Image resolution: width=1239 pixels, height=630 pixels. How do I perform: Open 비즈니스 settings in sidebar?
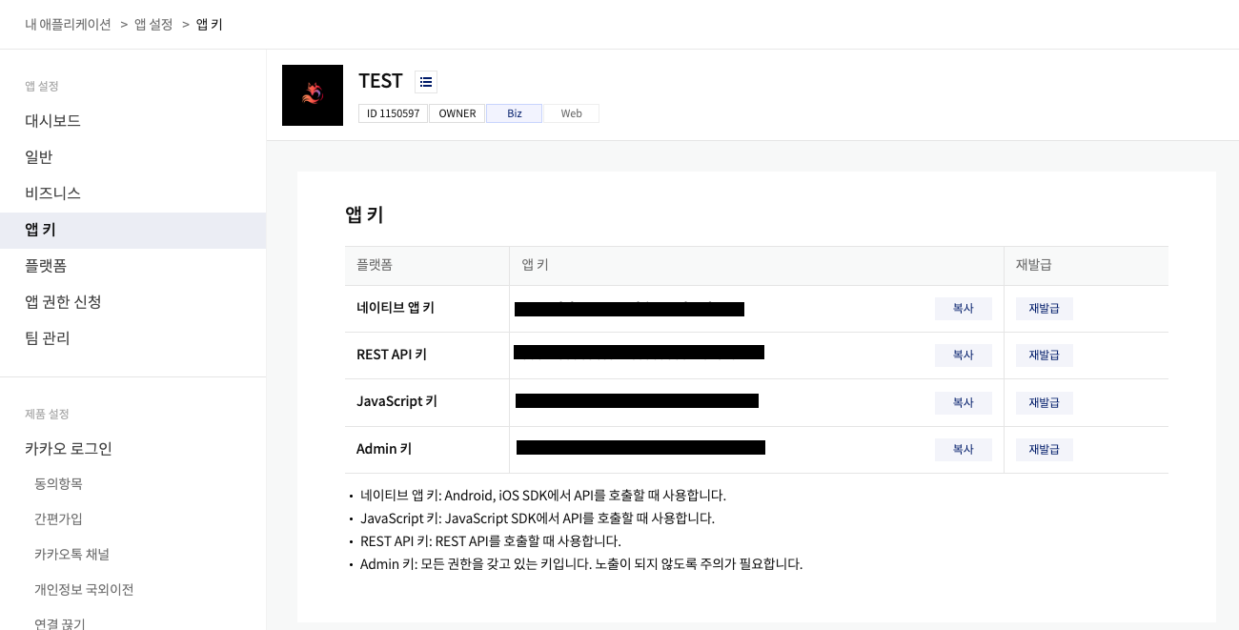pos(132,193)
